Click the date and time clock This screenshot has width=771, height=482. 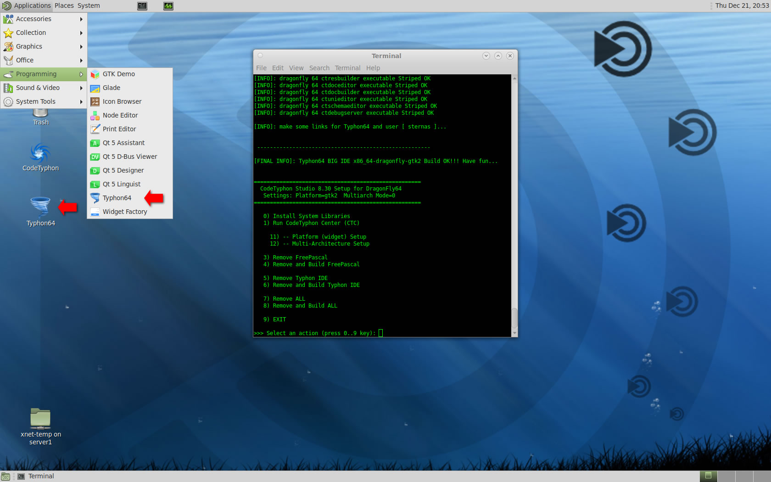point(742,6)
